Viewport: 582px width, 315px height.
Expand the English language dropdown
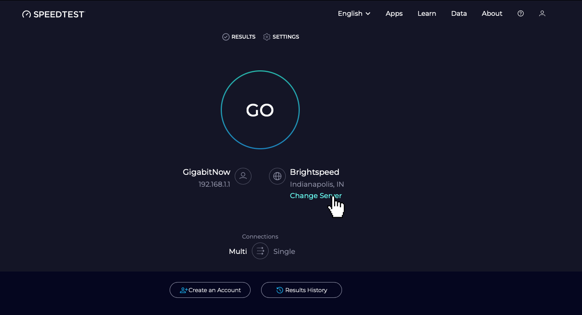(x=354, y=14)
